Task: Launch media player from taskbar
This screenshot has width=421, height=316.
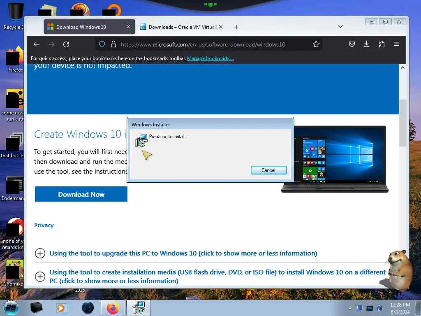Action: point(62,308)
